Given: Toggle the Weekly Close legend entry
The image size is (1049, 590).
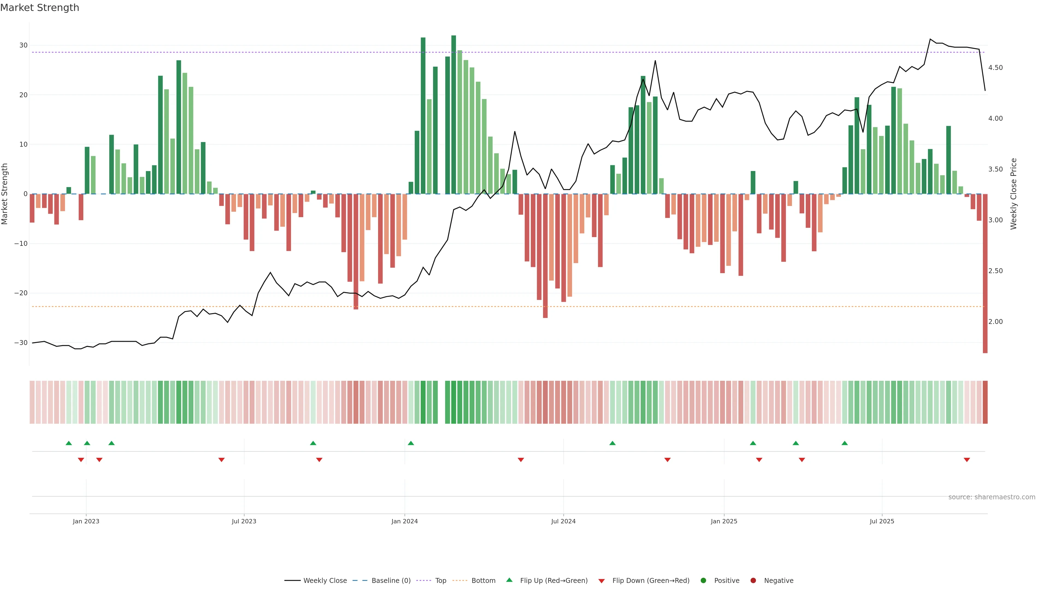Looking at the screenshot, I should point(325,581).
